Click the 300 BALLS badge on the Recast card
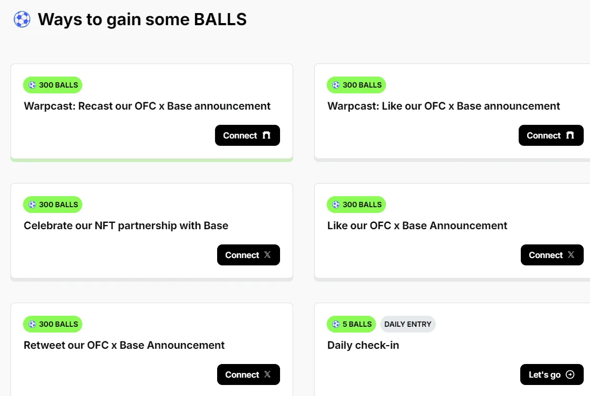This screenshot has width=590, height=396. pos(52,84)
